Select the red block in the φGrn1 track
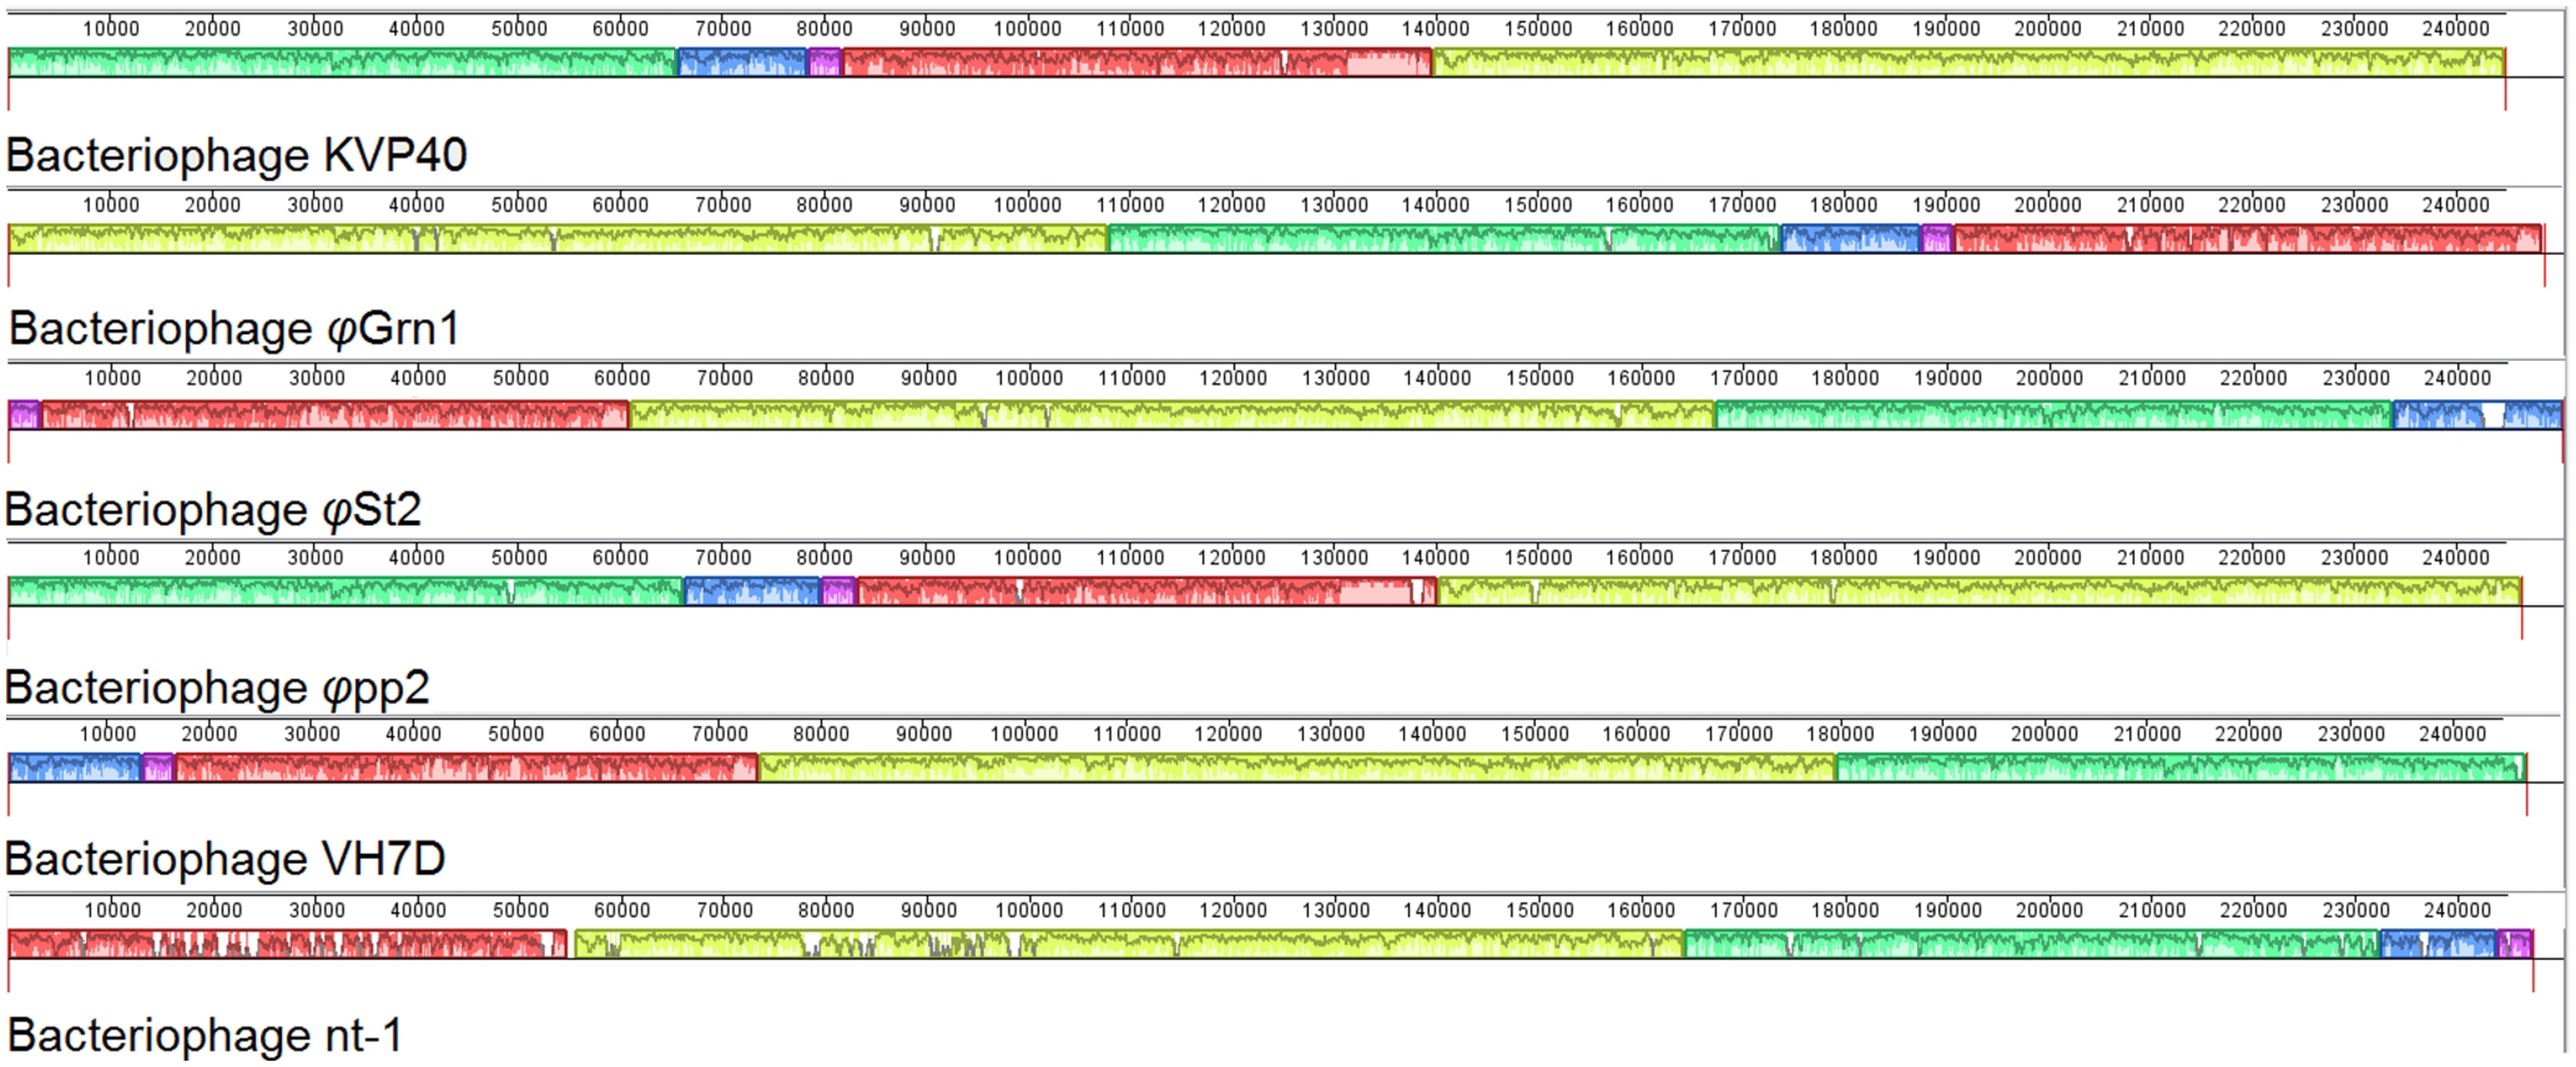The image size is (2576, 1067). (2248, 239)
